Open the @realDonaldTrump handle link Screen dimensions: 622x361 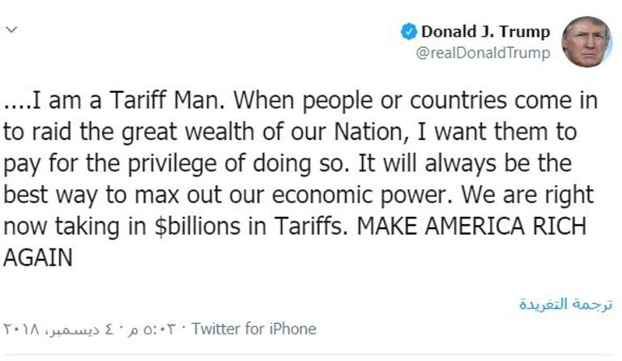pyautogui.click(x=483, y=53)
